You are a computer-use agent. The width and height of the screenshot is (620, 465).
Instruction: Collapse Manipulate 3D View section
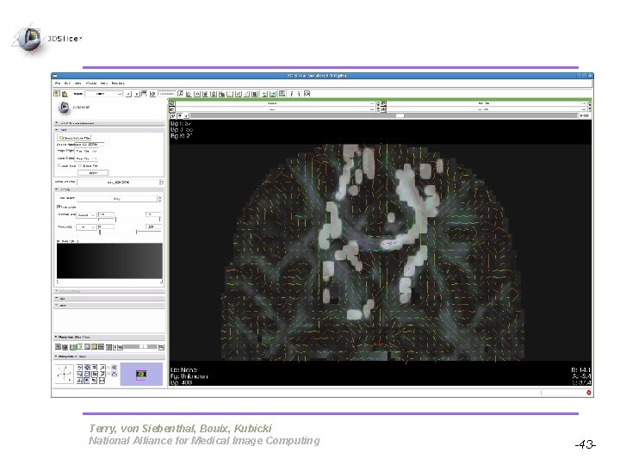click(x=109, y=356)
